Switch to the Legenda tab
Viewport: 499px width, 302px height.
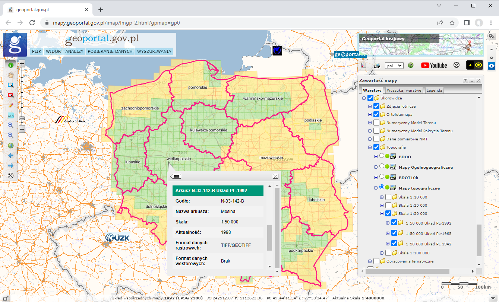click(x=434, y=90)
